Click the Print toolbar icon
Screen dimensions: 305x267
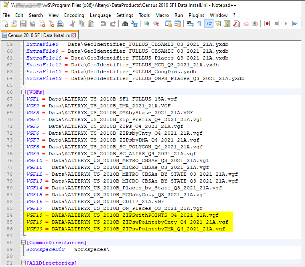coord(60,24)
